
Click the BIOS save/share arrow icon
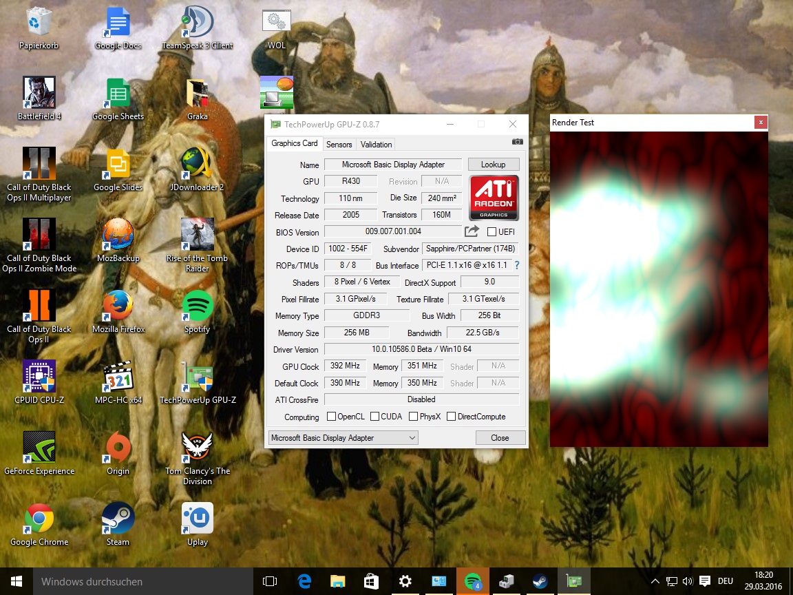(x=472, y=231)
